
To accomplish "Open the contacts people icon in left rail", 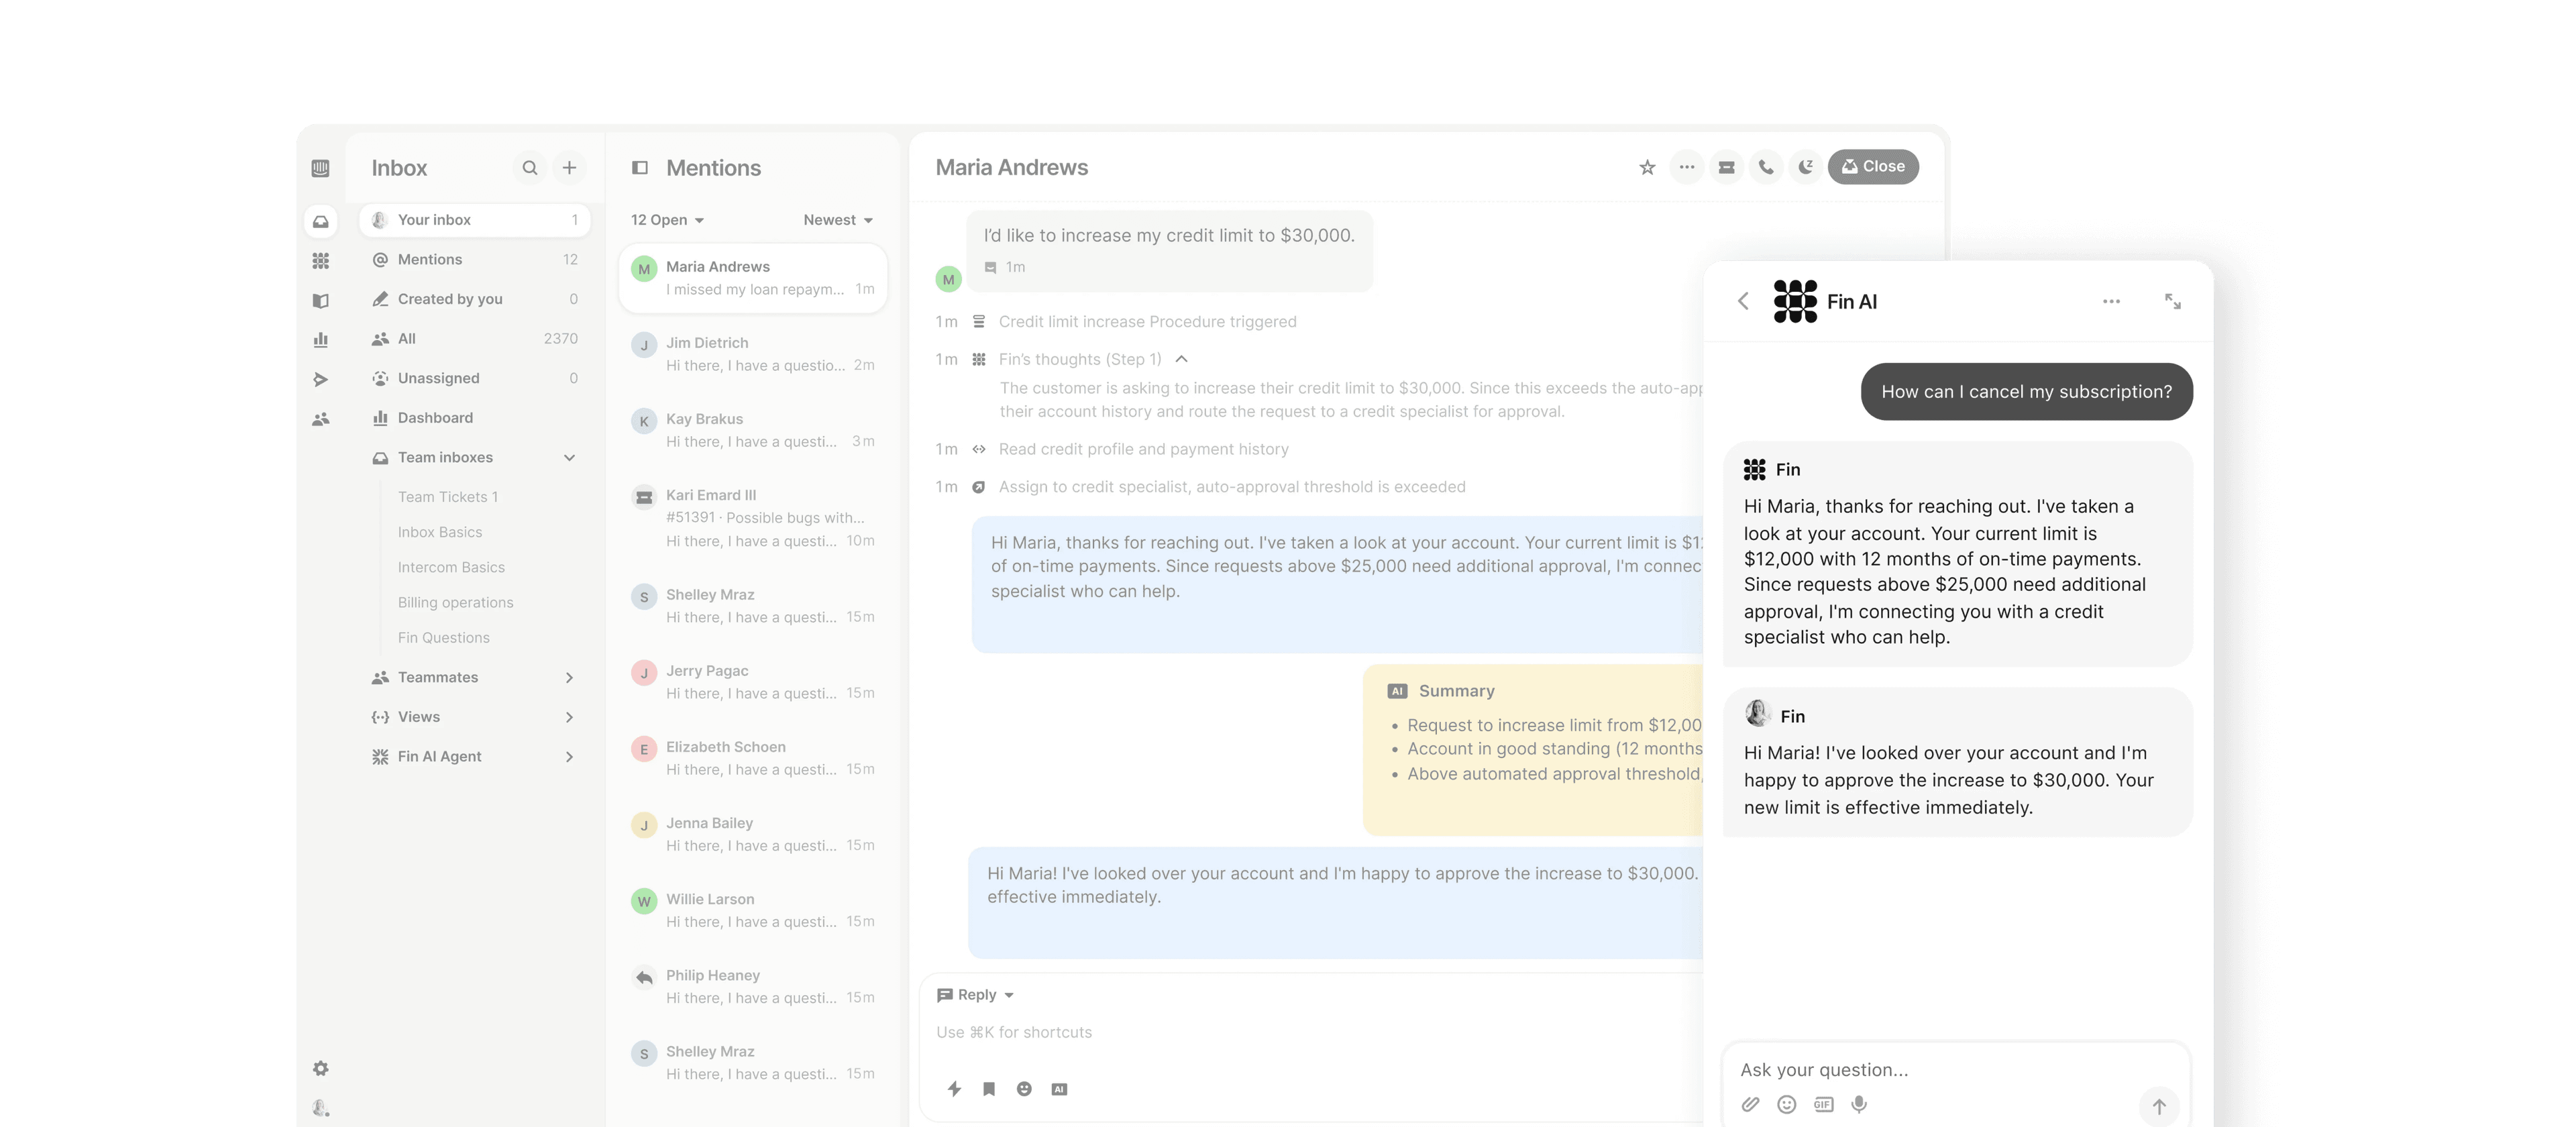I will 320,419.
